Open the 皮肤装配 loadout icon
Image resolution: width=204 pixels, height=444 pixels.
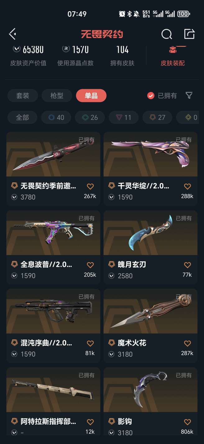pos(173,49)
